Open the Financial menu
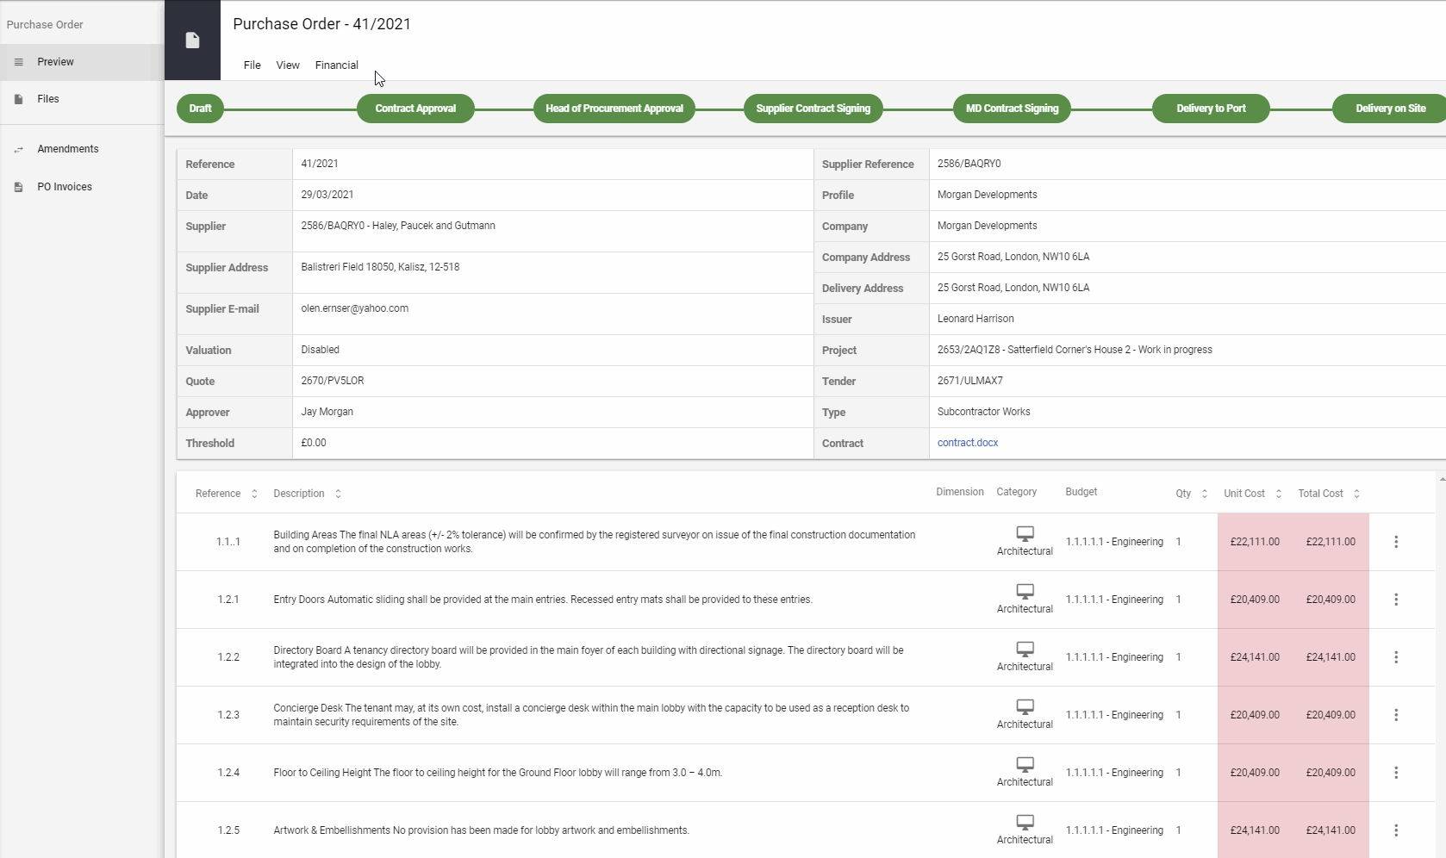Image resolution: width=1446 pixels, height=858 pixels. [x=336, y=65]
